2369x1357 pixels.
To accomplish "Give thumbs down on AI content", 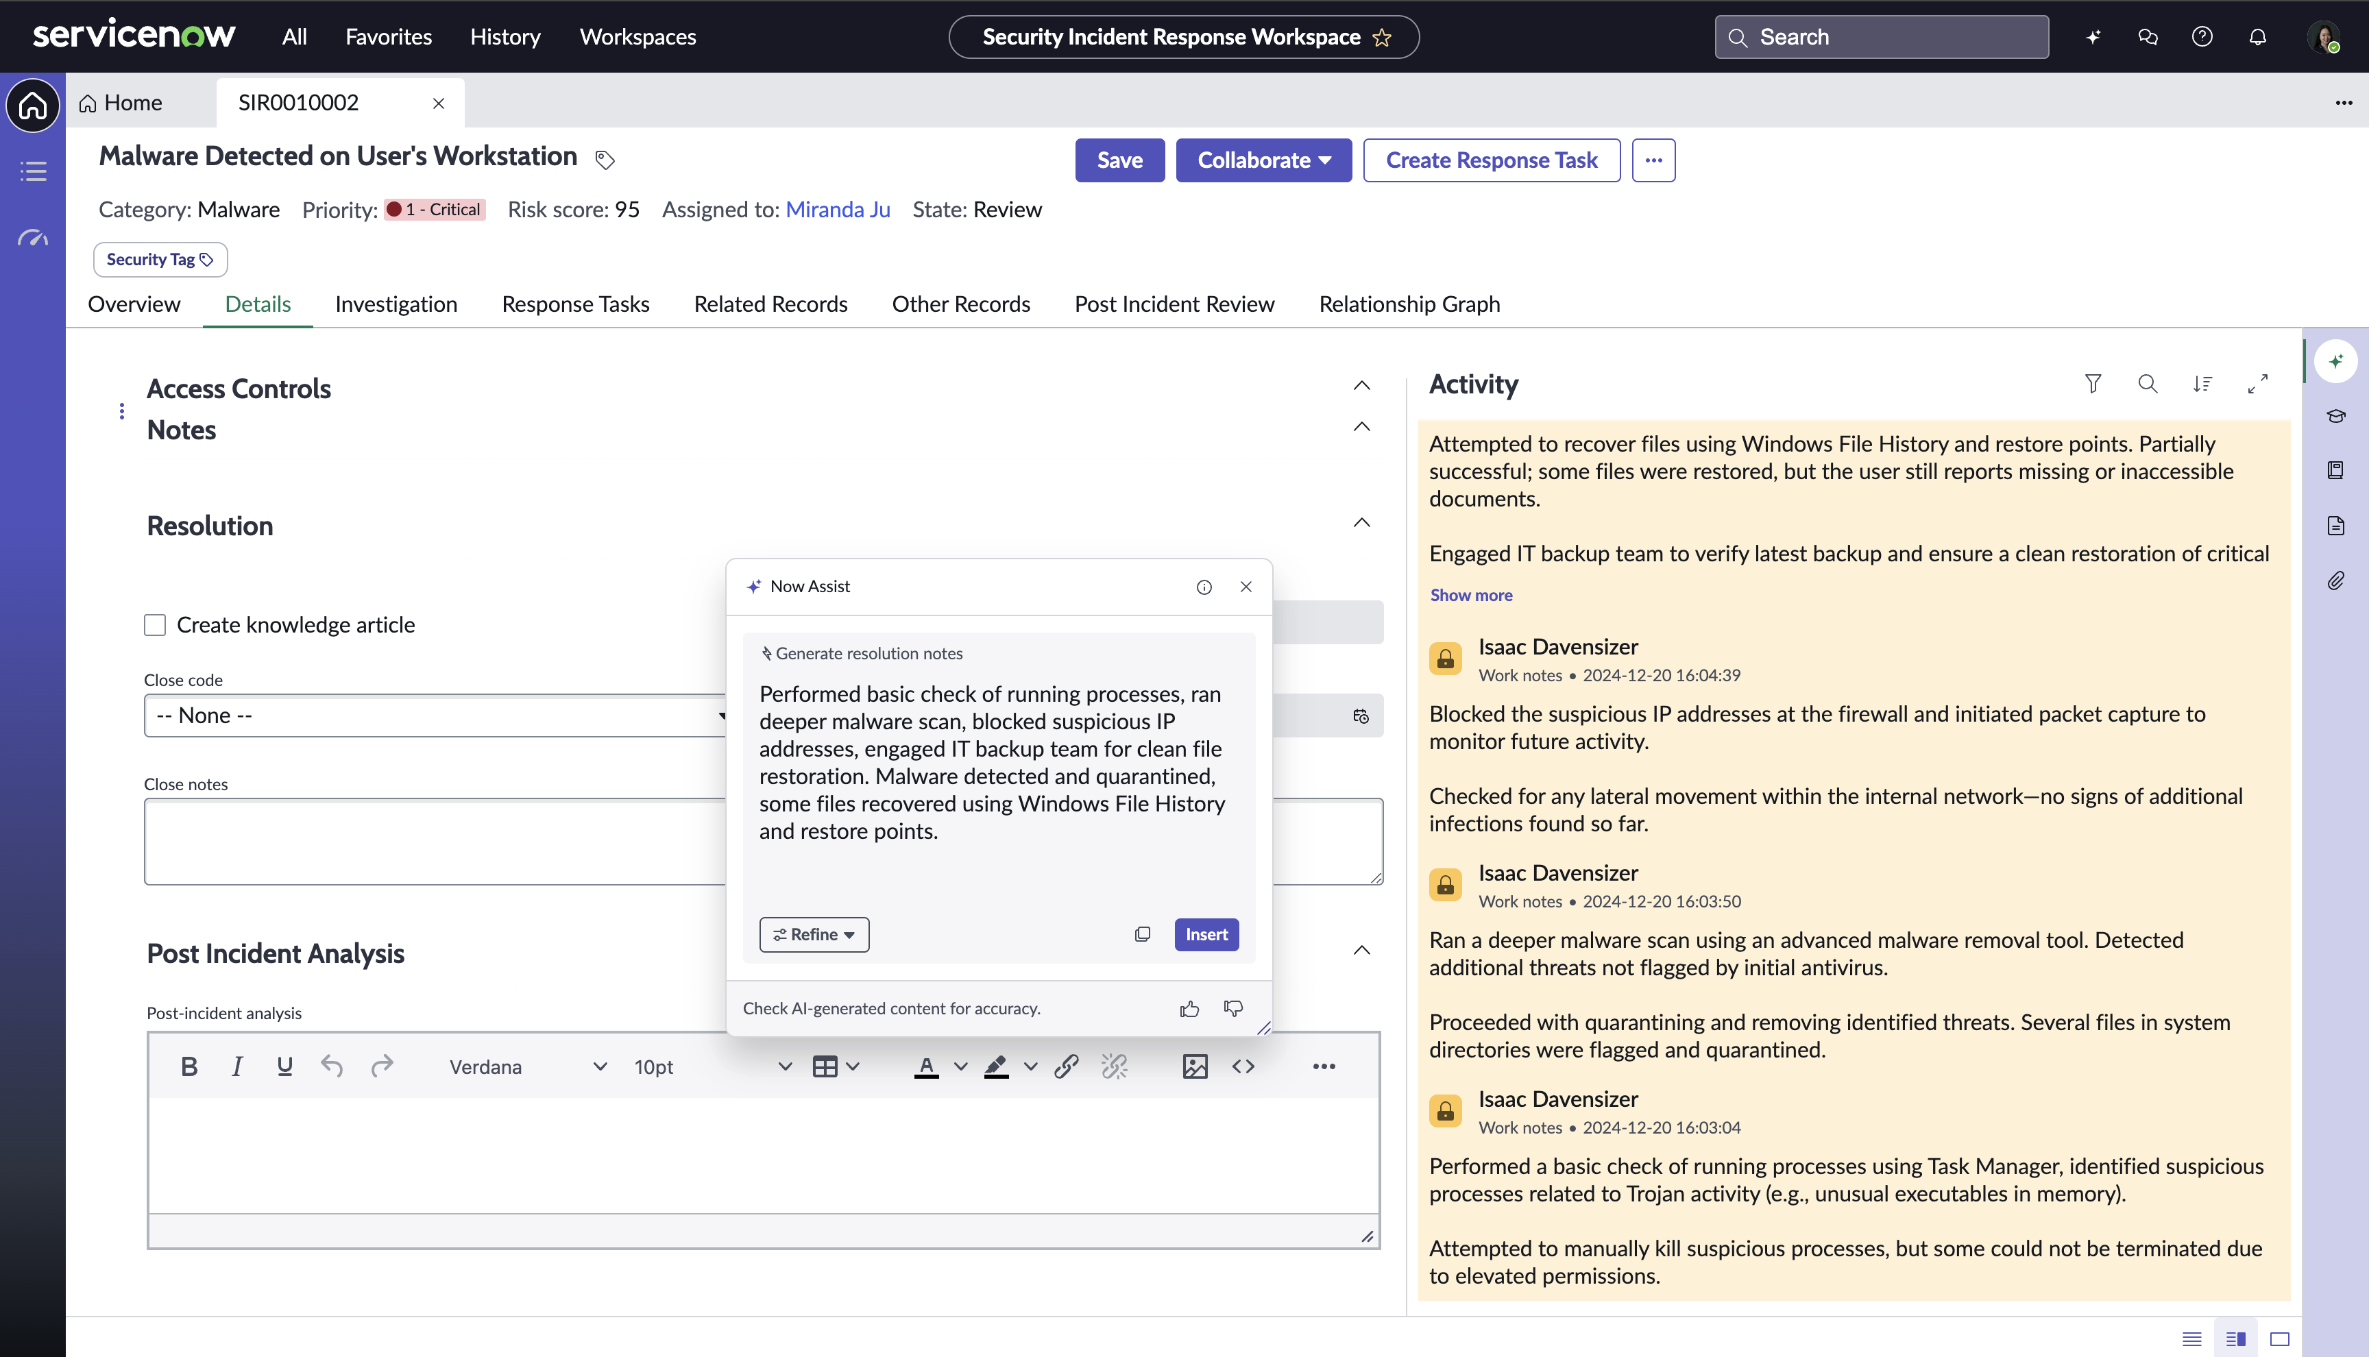I will [1233, 1008].
